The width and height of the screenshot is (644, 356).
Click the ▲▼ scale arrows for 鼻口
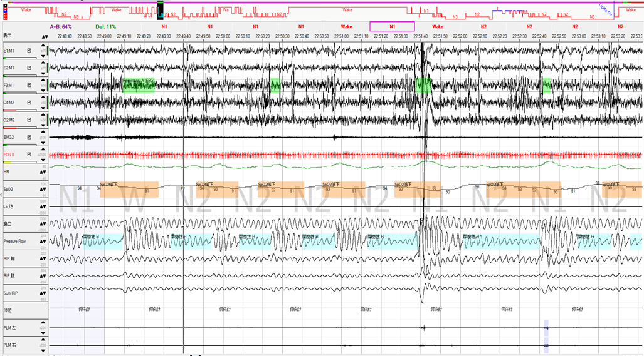(x=43, y=224)
